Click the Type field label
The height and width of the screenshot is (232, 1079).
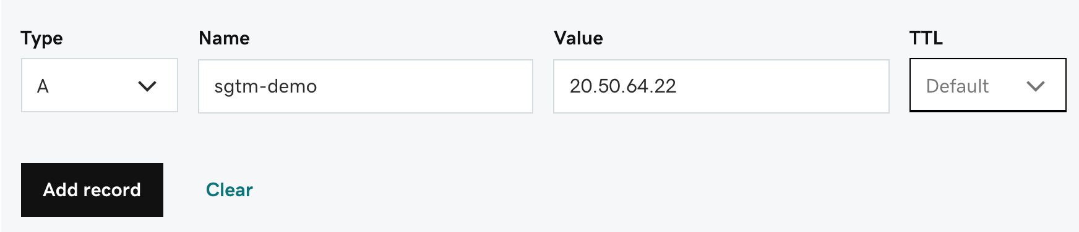[x=42, y=38]
